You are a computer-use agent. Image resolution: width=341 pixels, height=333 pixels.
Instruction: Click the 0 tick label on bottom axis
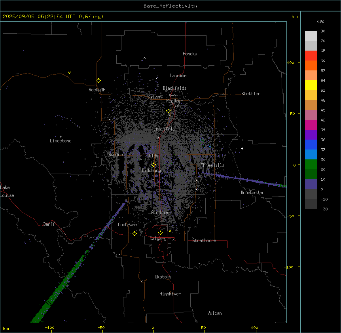tap(153, 327)
